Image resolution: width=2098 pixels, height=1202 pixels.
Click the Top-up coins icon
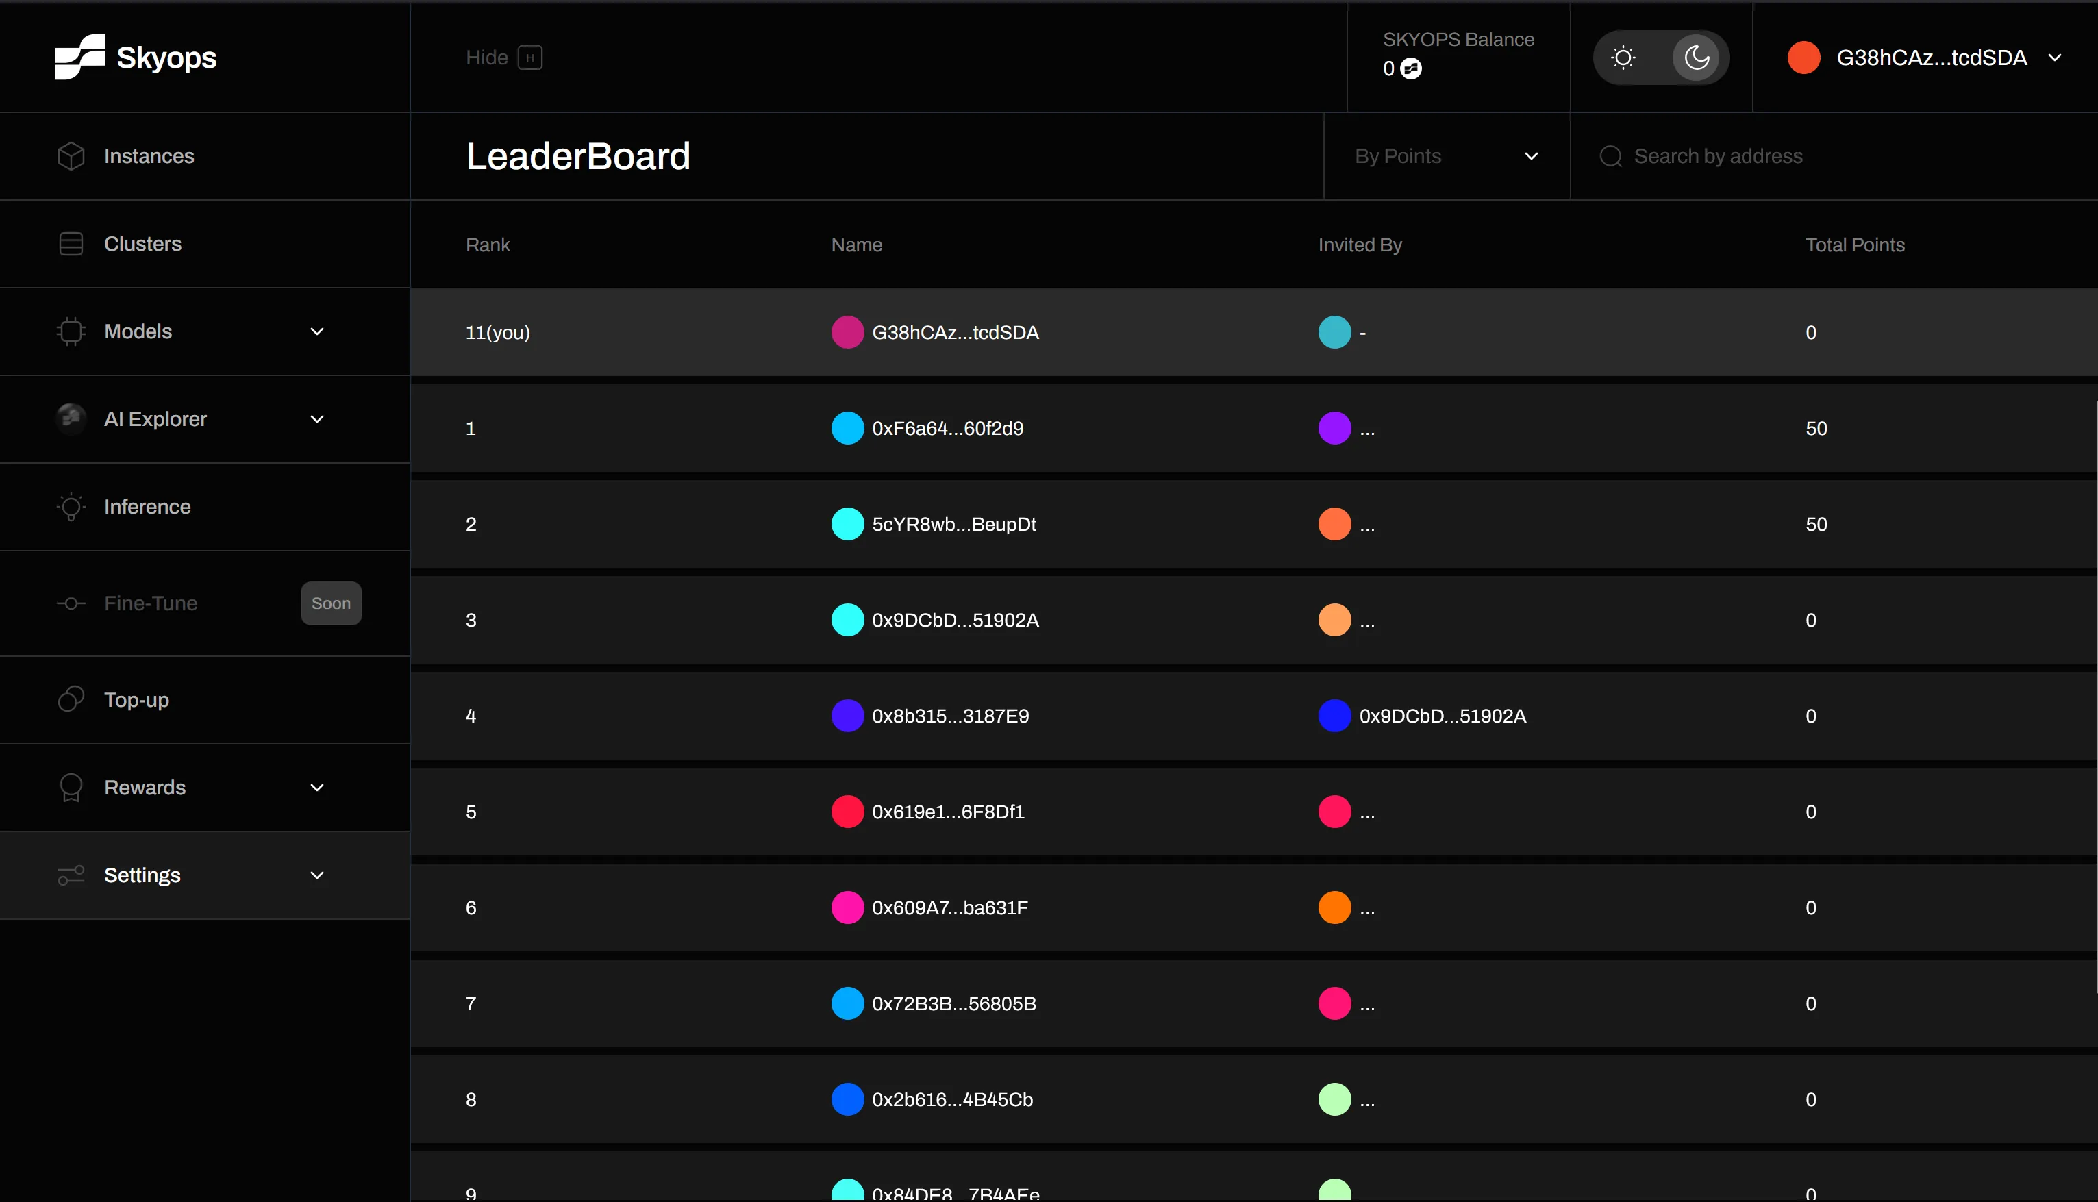(x=71, y=699)
